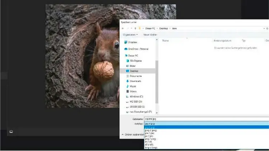Image resolution: width=269 pixels, height=151 pixels.
Task: Click the back navigation arrow
Action: (123, 28)
